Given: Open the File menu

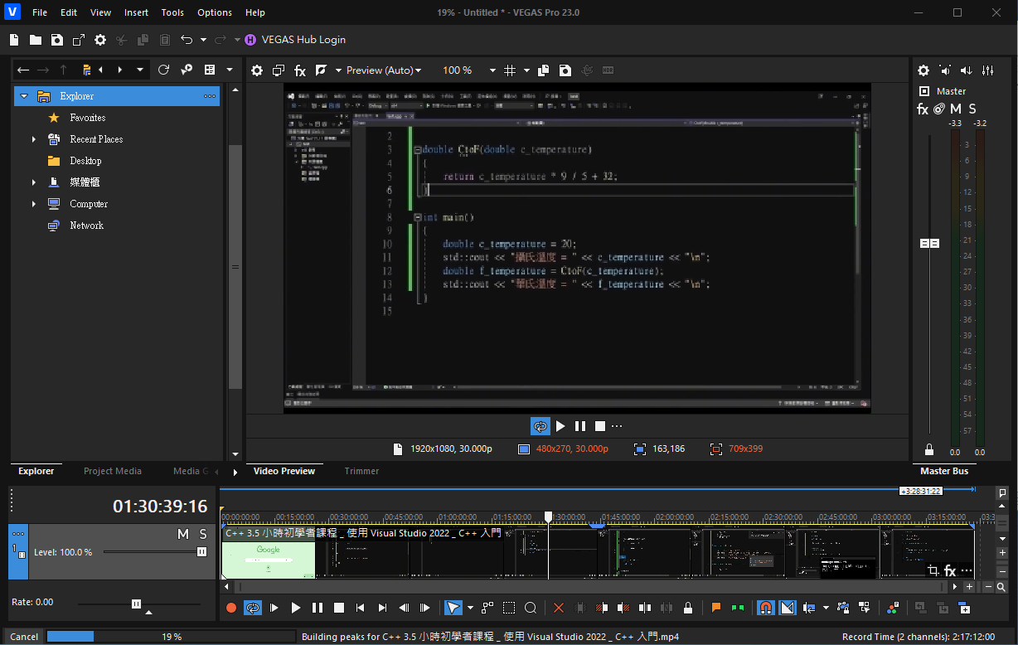Looking at the screenshot, I should (x=40, y=12).
